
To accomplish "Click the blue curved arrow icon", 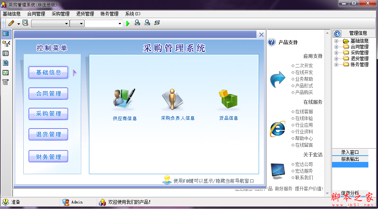I will [278, 79].
